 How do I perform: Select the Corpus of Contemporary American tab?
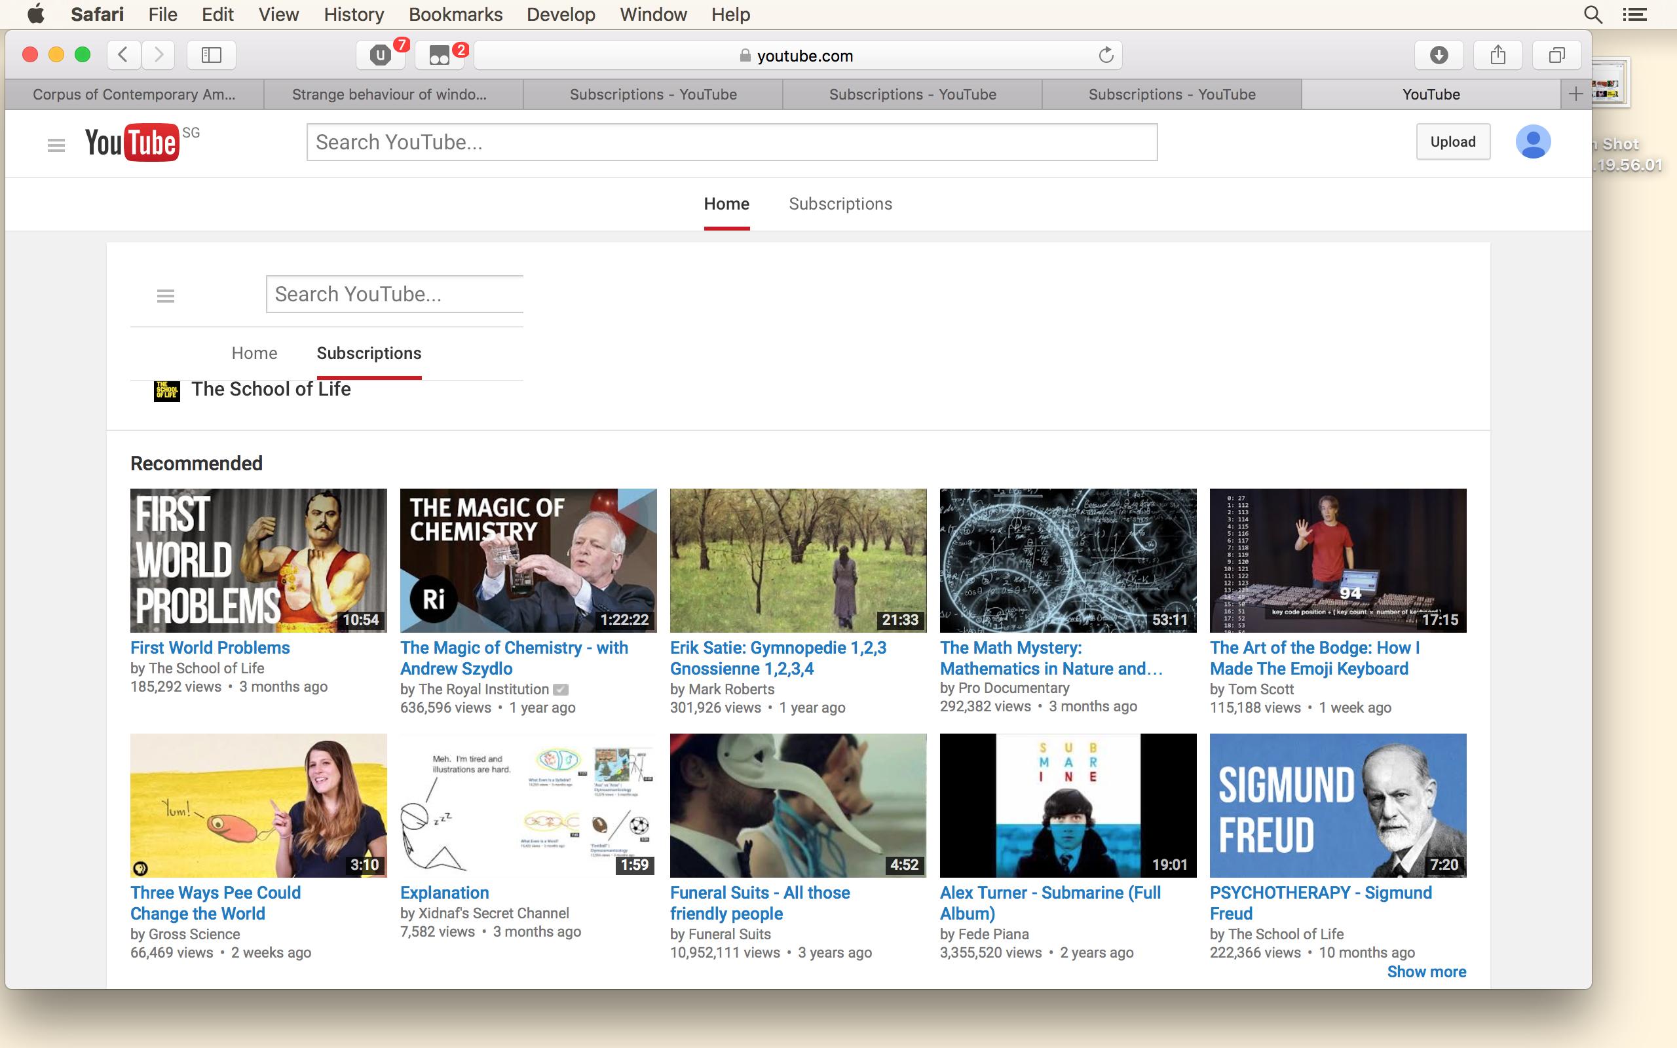click(134, 94)
